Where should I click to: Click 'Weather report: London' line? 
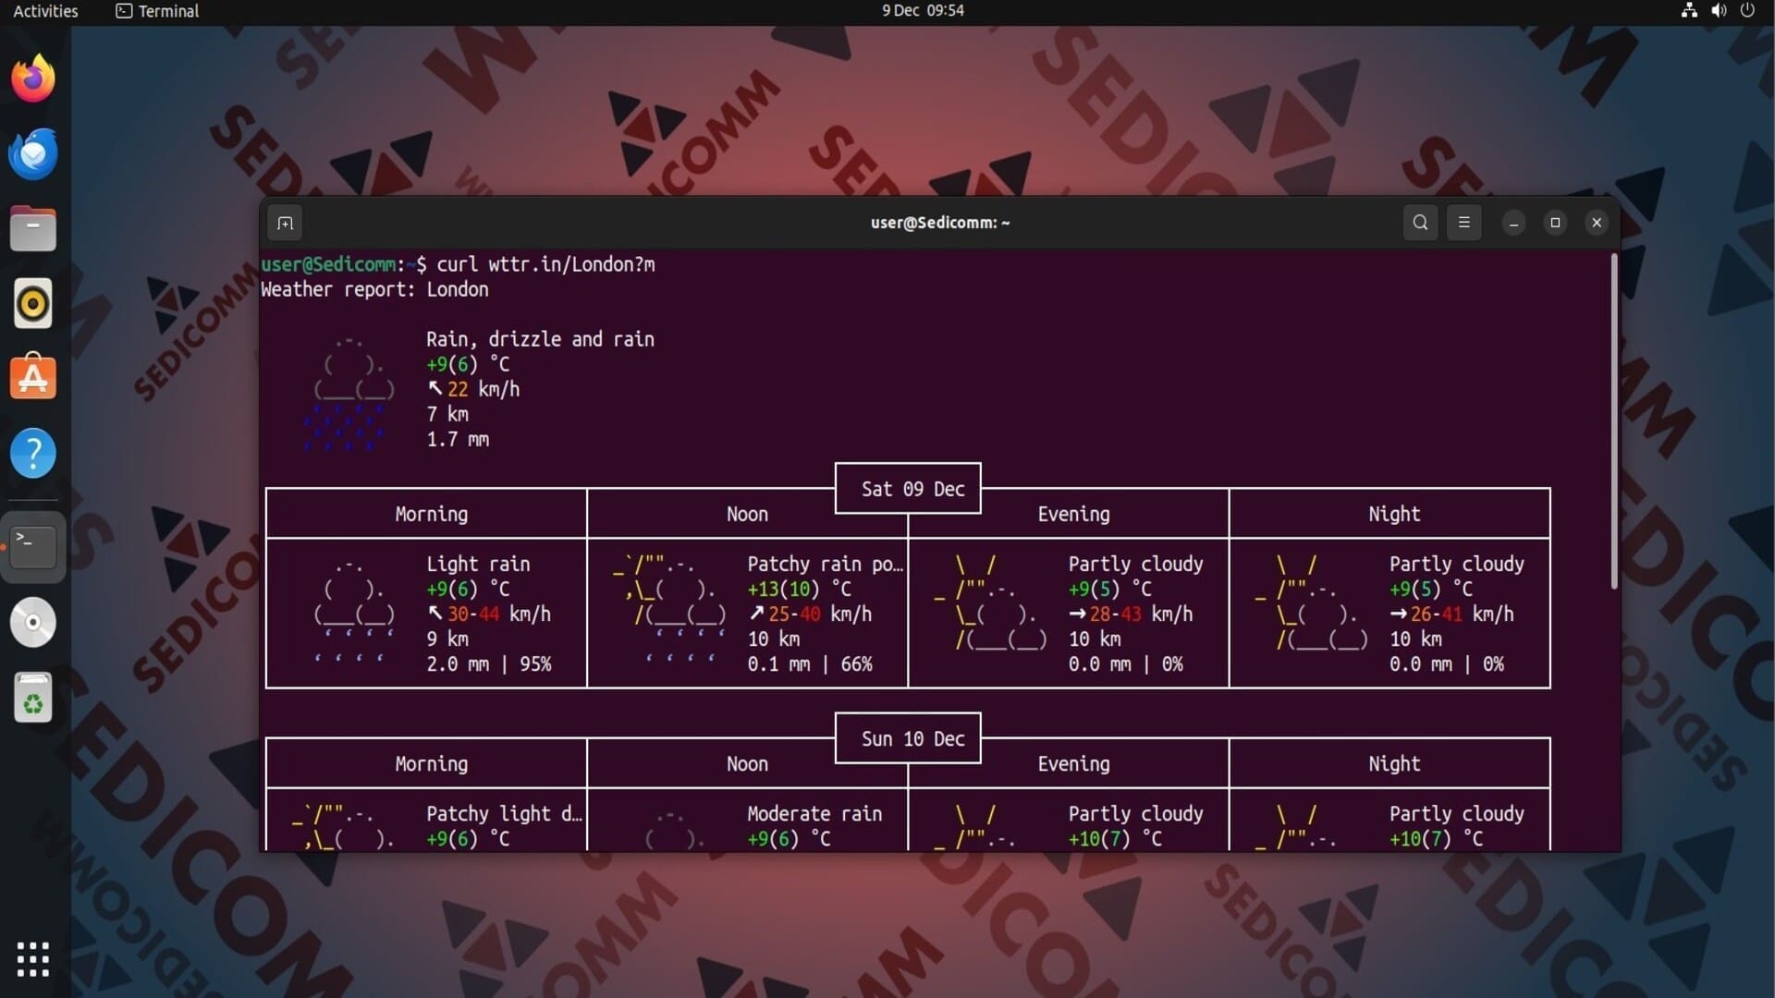(374, 289)
